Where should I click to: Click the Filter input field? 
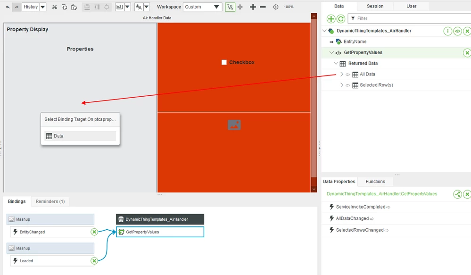[409, 18]
